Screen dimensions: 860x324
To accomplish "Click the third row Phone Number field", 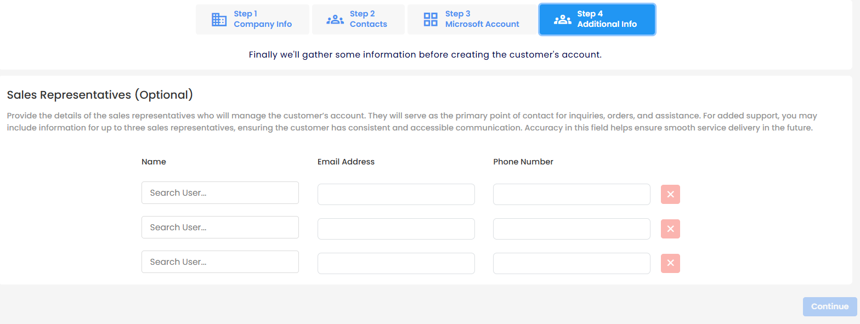I will point(572,264).
